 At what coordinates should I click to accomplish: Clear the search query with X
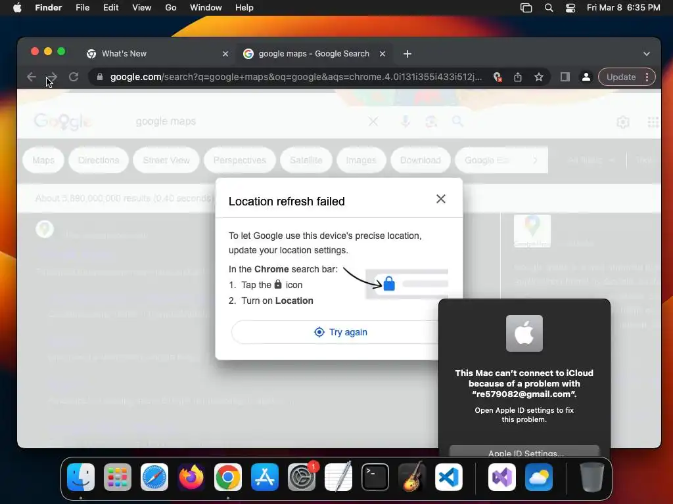coord(373,121)
